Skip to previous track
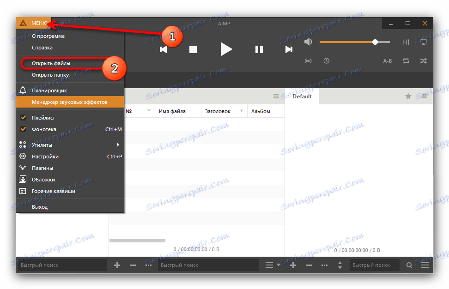 coord(163,49)
